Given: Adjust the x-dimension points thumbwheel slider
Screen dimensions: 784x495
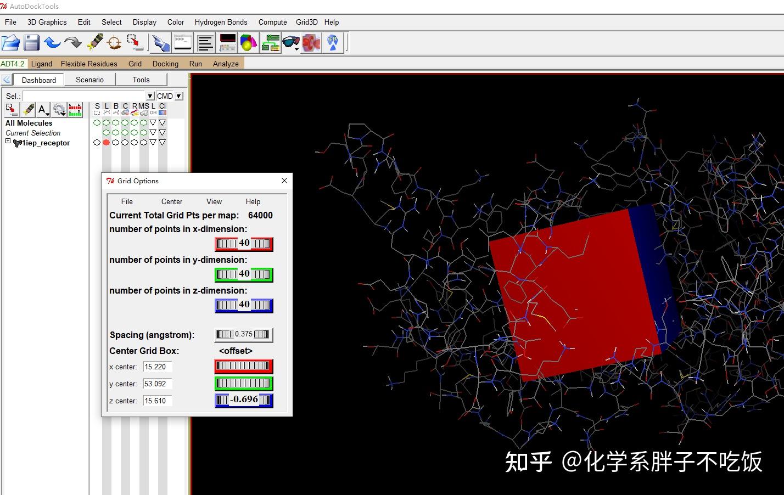Looking at the screenshot, I should pos(244,243).
